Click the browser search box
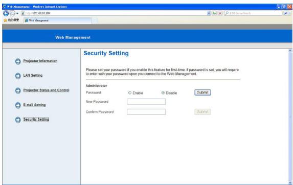Viewport: 293px width, 185px height. tap(253, 13)
